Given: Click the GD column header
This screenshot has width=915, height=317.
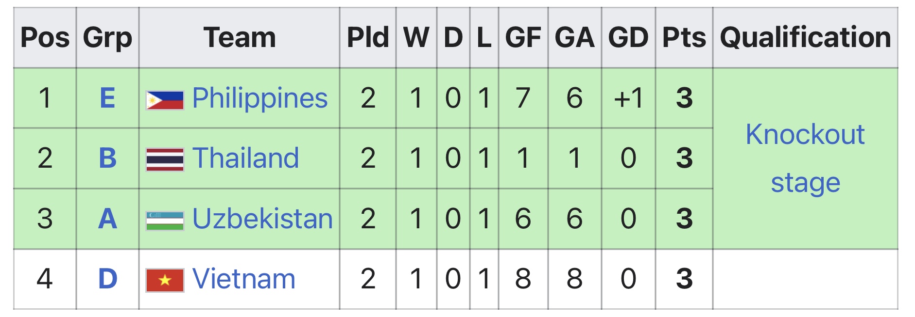Looking at the screenshot, I should pos(628,38).
